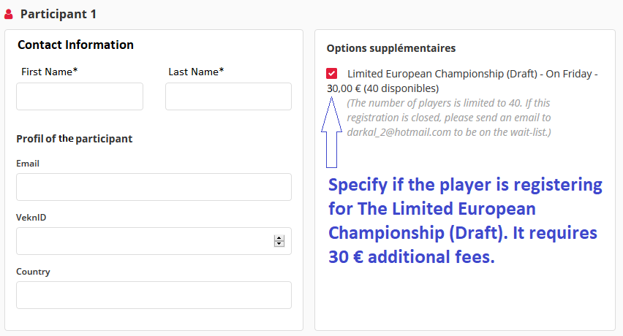Screen dimensions: 623x336
Task: Select the Country input field
Action: pyautogui.click(x=154, y=295)
